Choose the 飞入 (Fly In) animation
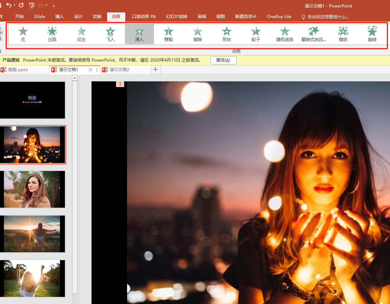 click(110, 34)
